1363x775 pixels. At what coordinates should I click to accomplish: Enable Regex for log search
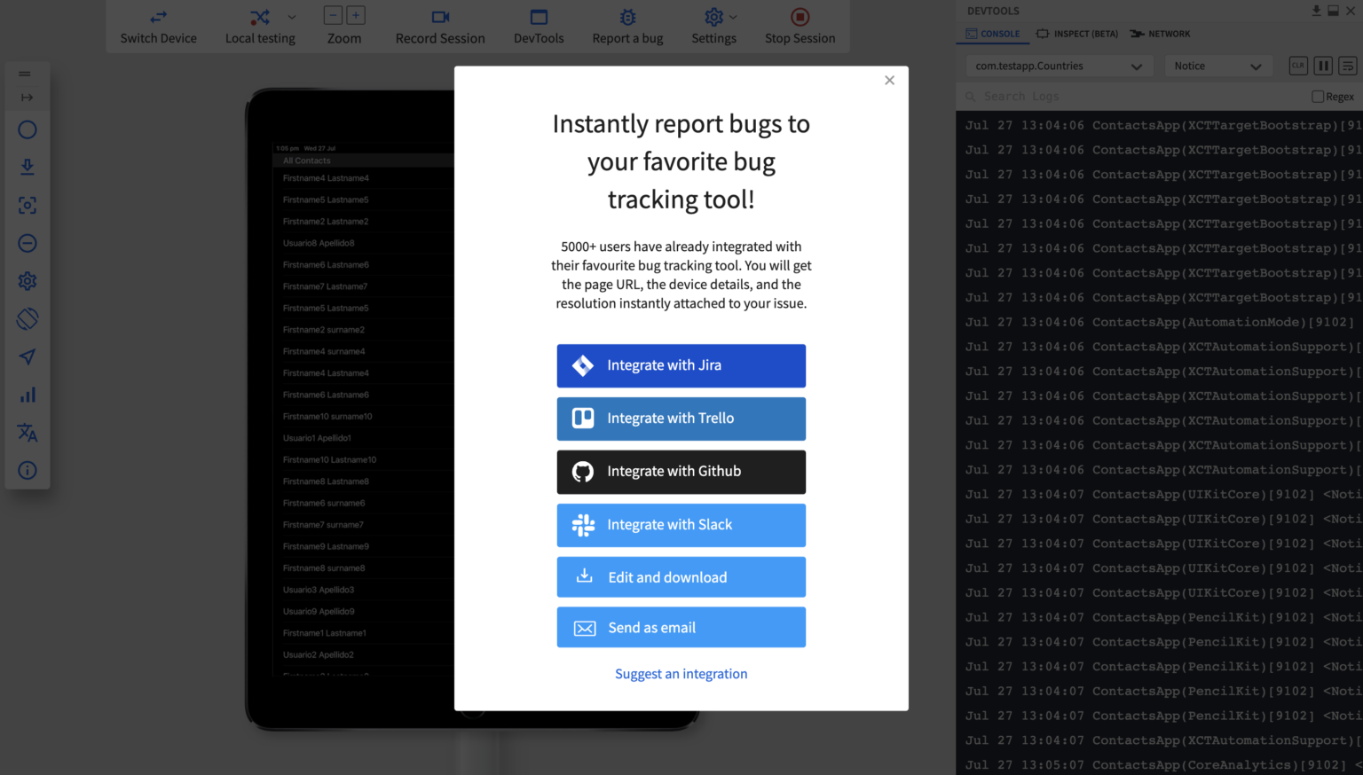[x=1318, y=96]
